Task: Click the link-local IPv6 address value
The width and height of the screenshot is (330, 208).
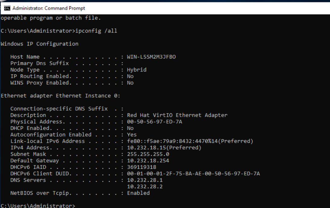Action: coord(190,141)
